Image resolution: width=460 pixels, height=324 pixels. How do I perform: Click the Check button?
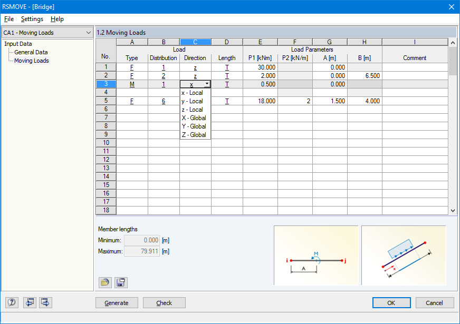click(164, 302)
